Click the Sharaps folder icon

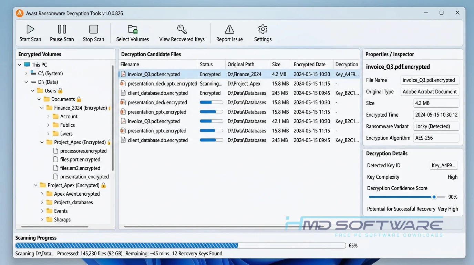click(49, 219)
